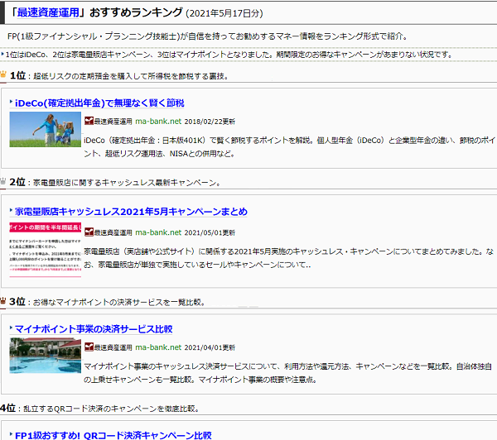Click the 2021/04/01更新 date text
497x440 pixels.
coord(210,347)
